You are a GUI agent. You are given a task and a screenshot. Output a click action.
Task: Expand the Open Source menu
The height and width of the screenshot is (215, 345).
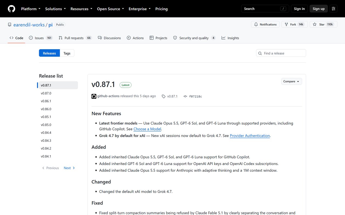pos(111,9)
